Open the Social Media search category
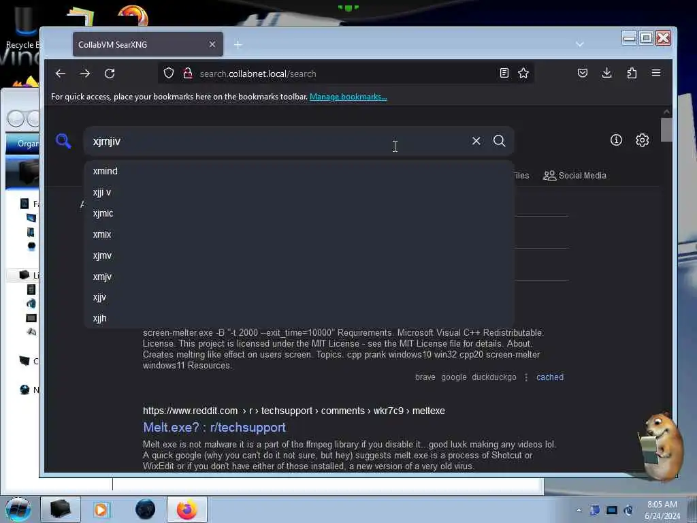697x523 pixels. click(574, 175)
